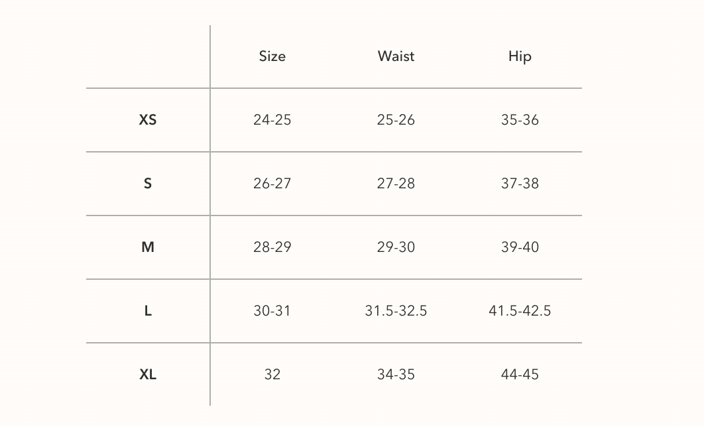Click the Size column header
This screenshot has width=704, height=427.
point(272,56)
